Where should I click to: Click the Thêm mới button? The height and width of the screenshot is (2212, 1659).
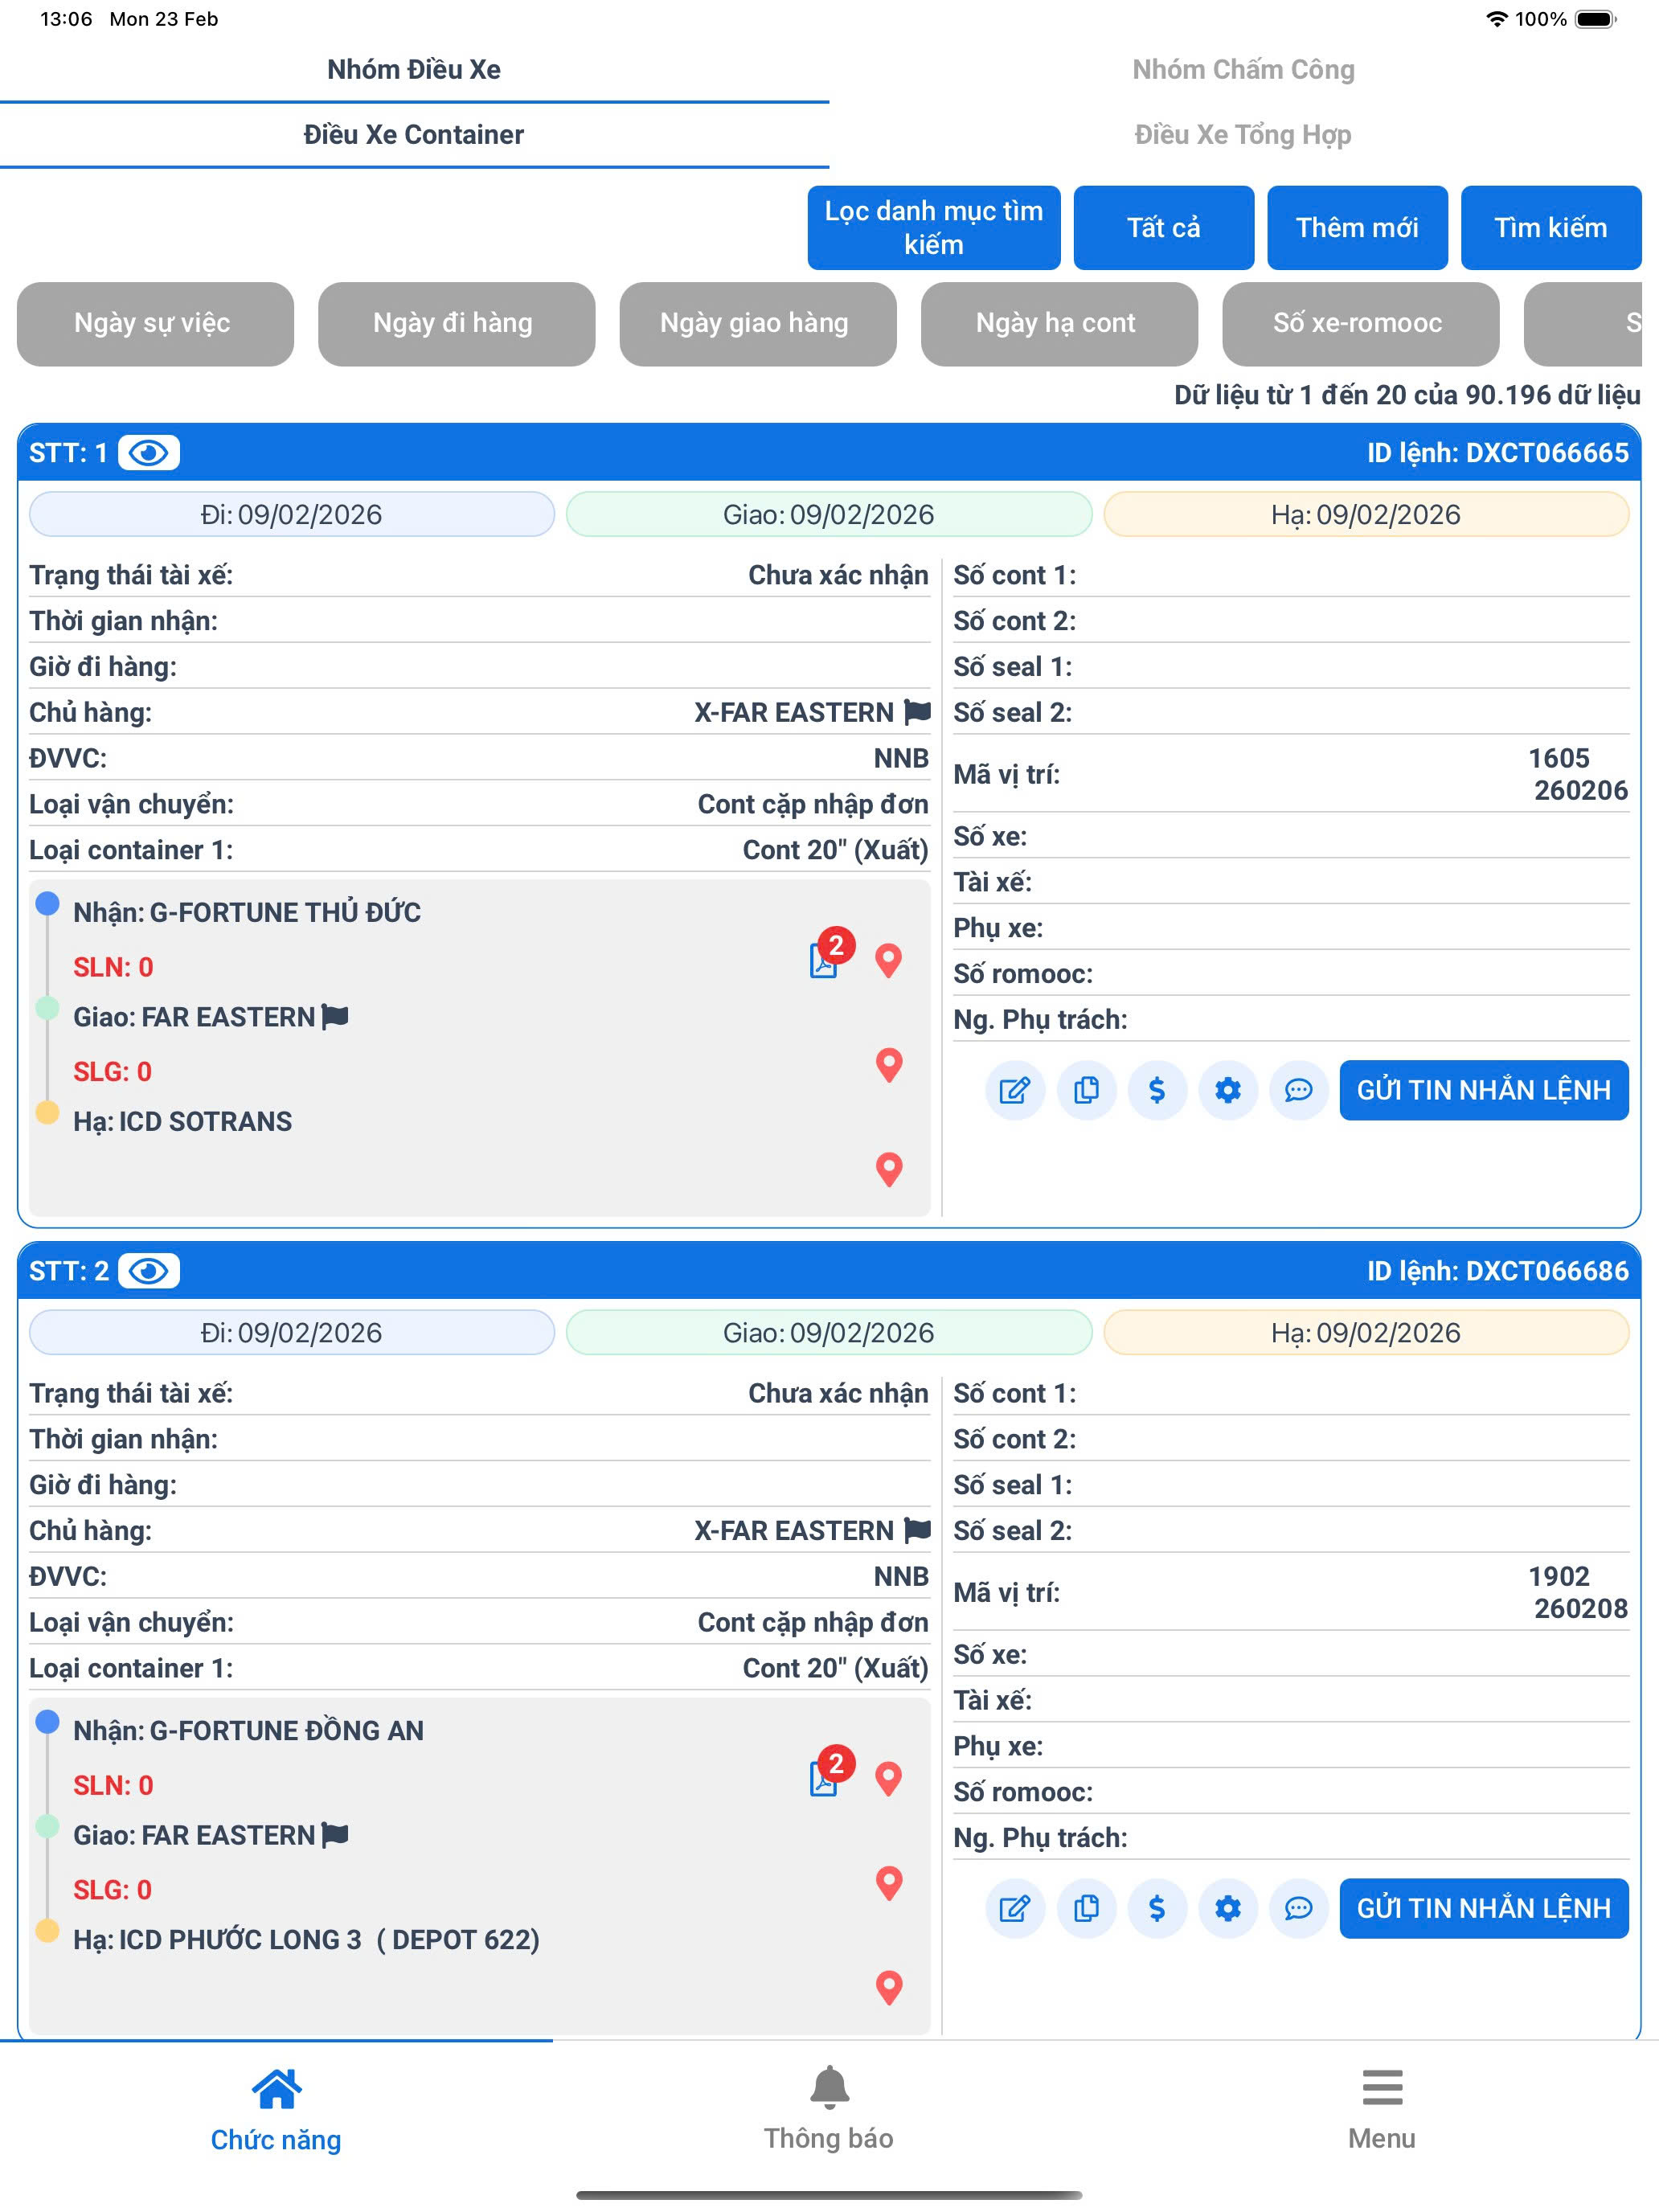coord(1358,228)
